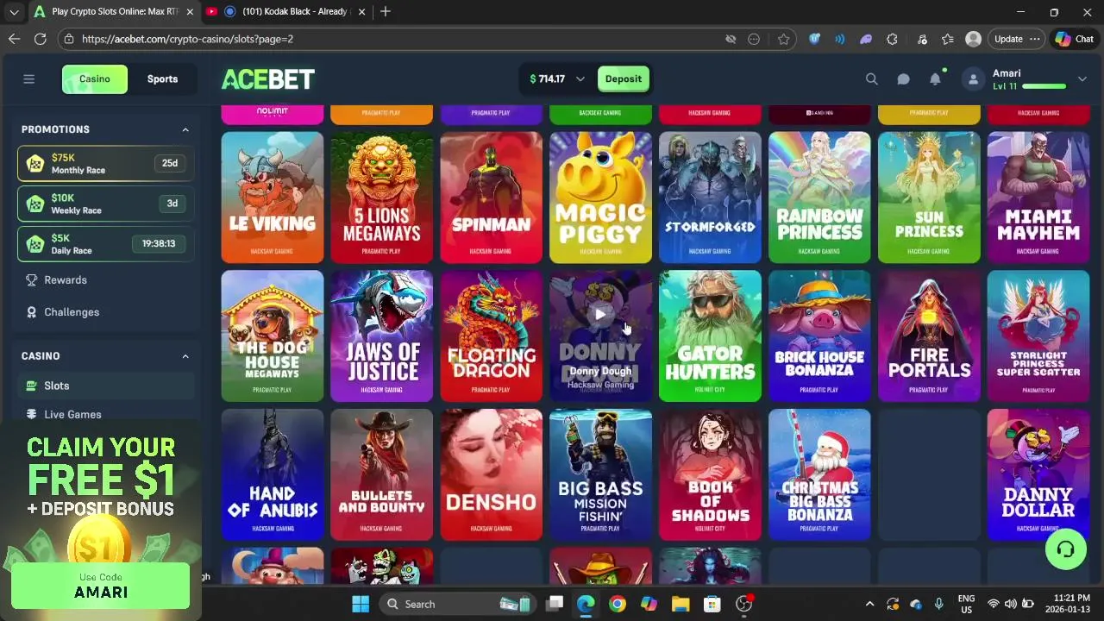Open Challenges in the sidebar
Screen dimensions: 1104x621
click(x=105, y=312)
